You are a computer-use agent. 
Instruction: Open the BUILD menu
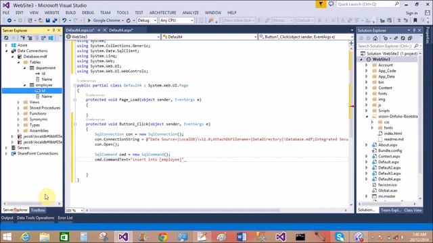[70, 13]
